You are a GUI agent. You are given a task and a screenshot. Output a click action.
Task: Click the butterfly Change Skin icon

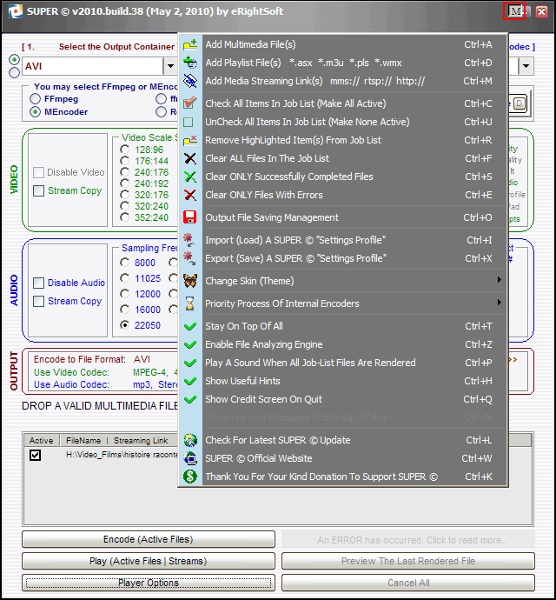click(x=190, y=281)
